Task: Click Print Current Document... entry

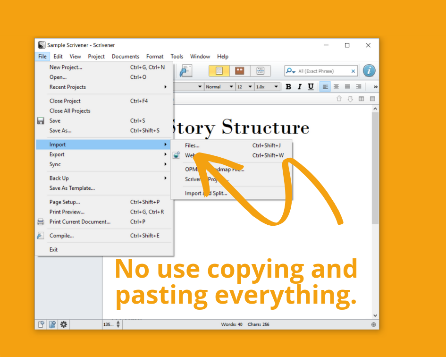Action: pos(104,222)
